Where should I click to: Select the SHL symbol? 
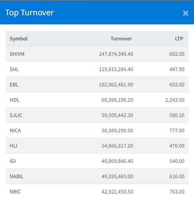[14, 69]
